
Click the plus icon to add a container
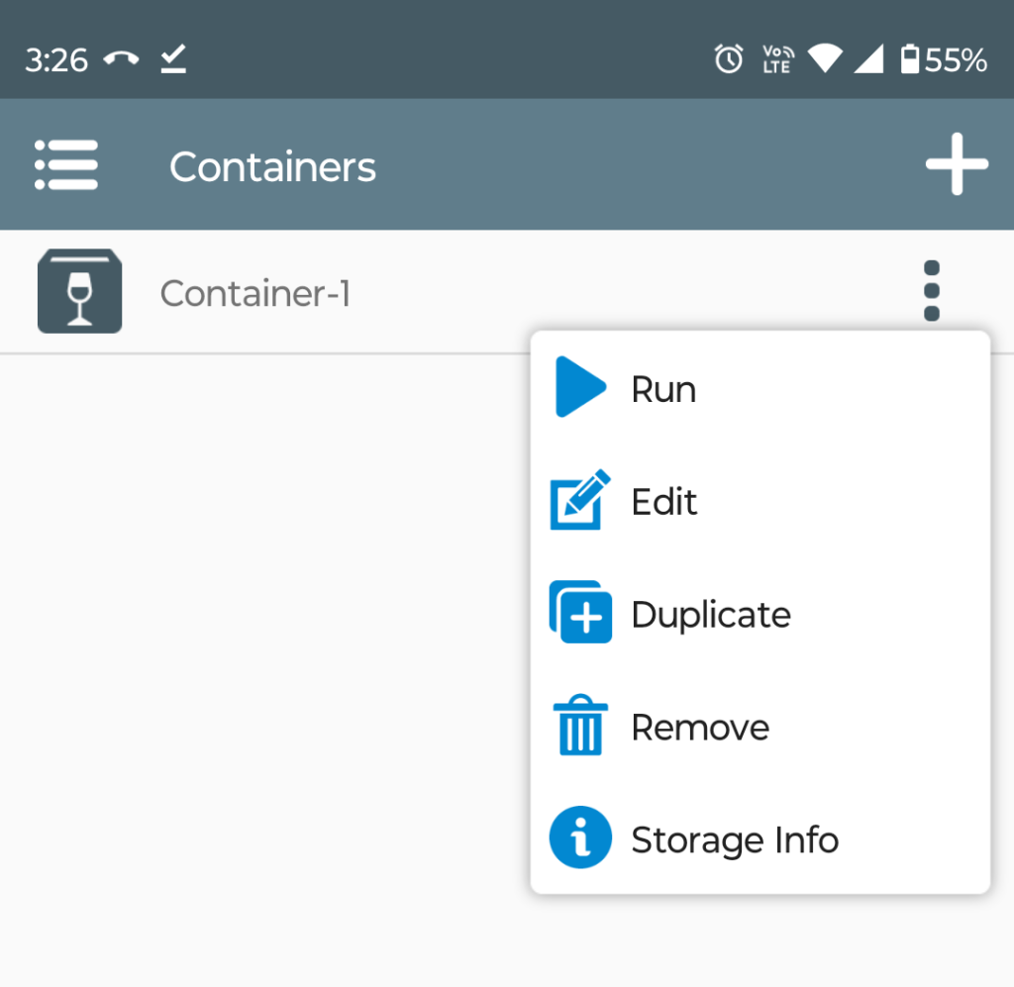(x=957, y=164)
